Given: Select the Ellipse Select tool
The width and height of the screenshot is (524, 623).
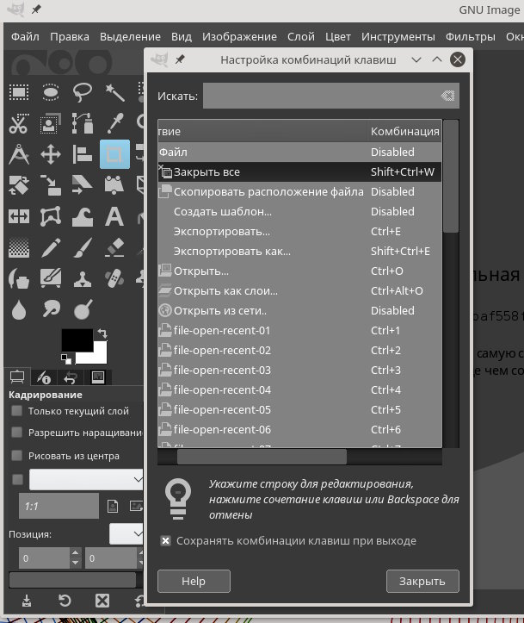Looking at the screenshot, I should point(51,92).
